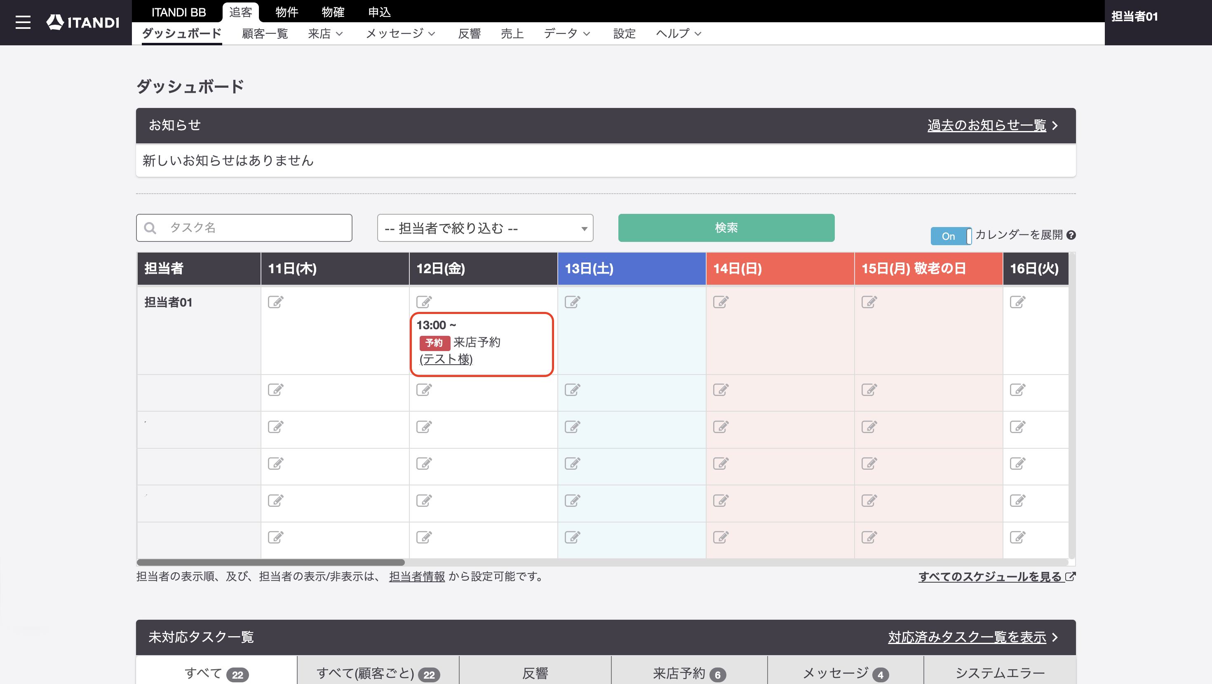Open 過去のお知らせ一覧 link
This screenshot has height=684, width=1212.
[x=987, y=125]
